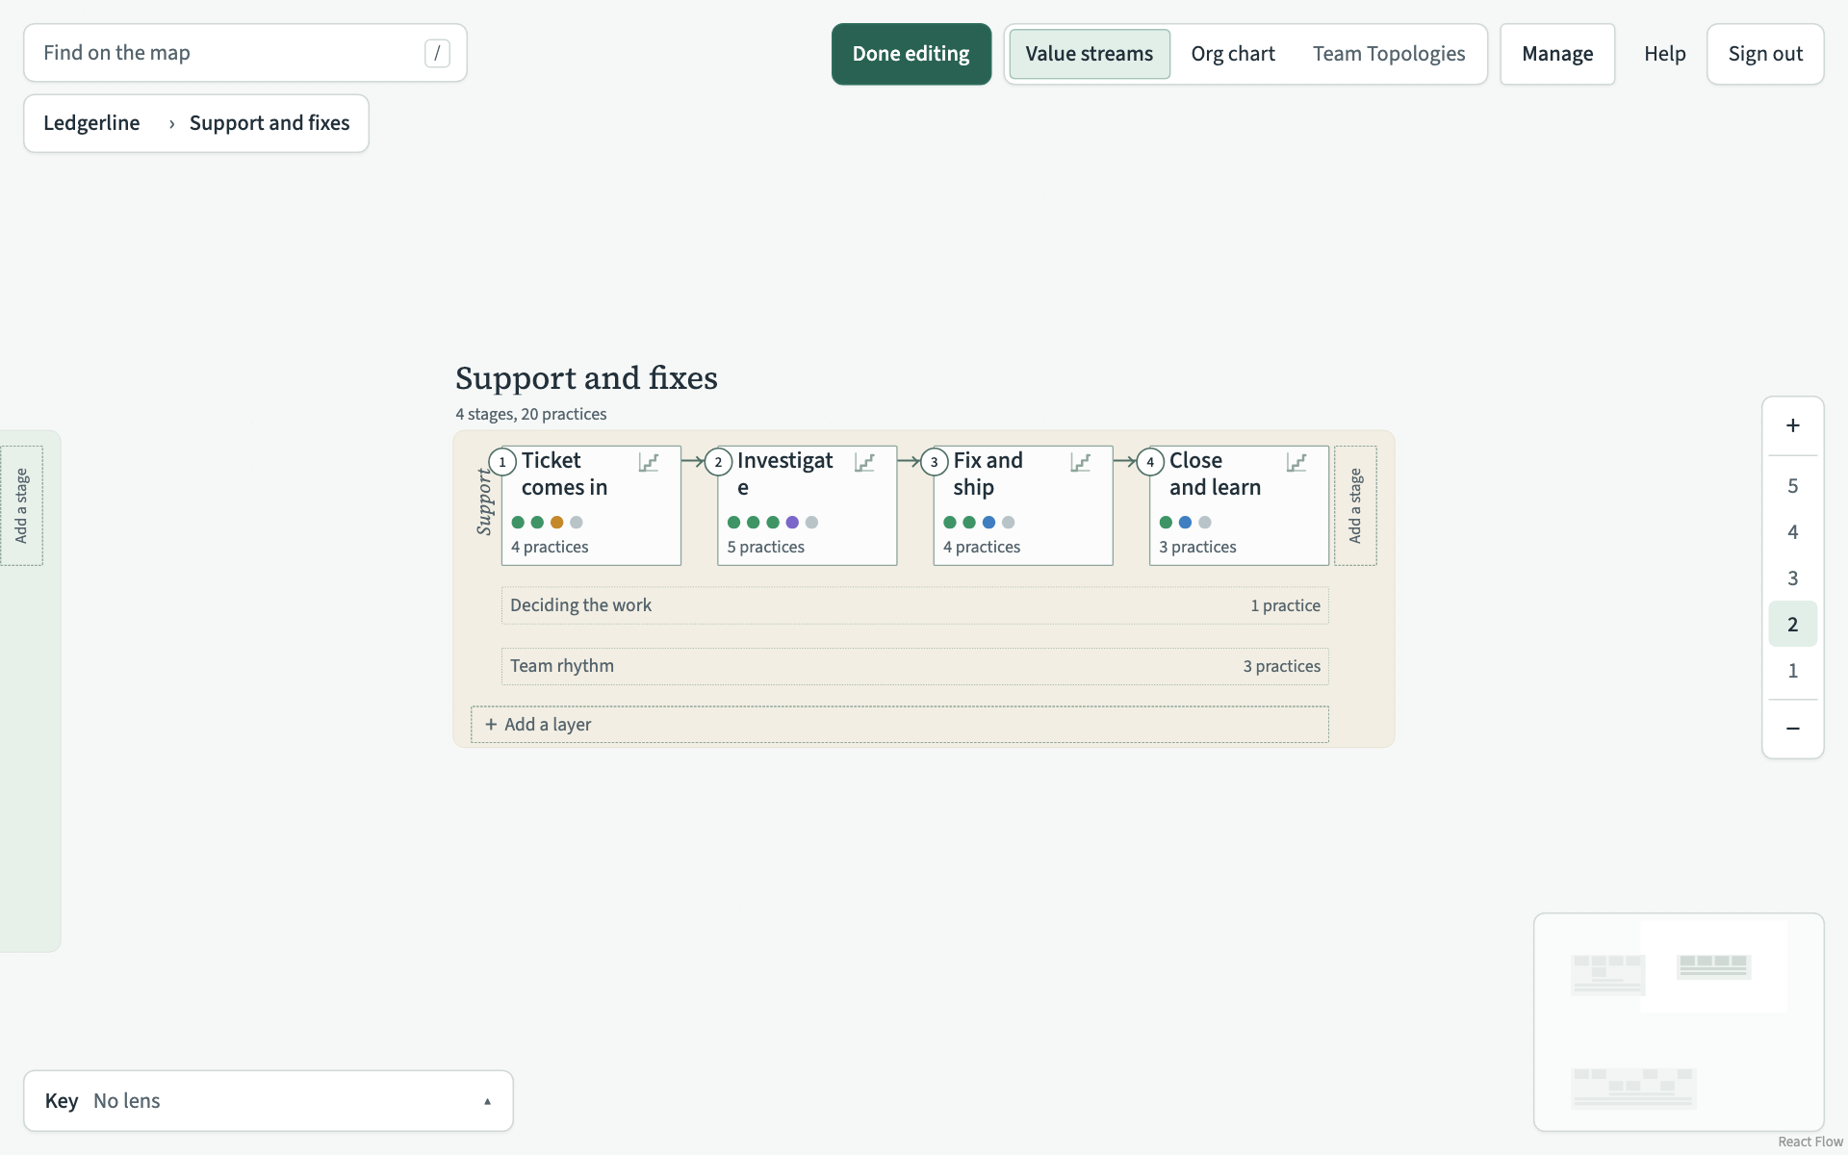1848x1155 pixels.
Task: Expand the Team rhythm layer
Action: coord(914,666)
